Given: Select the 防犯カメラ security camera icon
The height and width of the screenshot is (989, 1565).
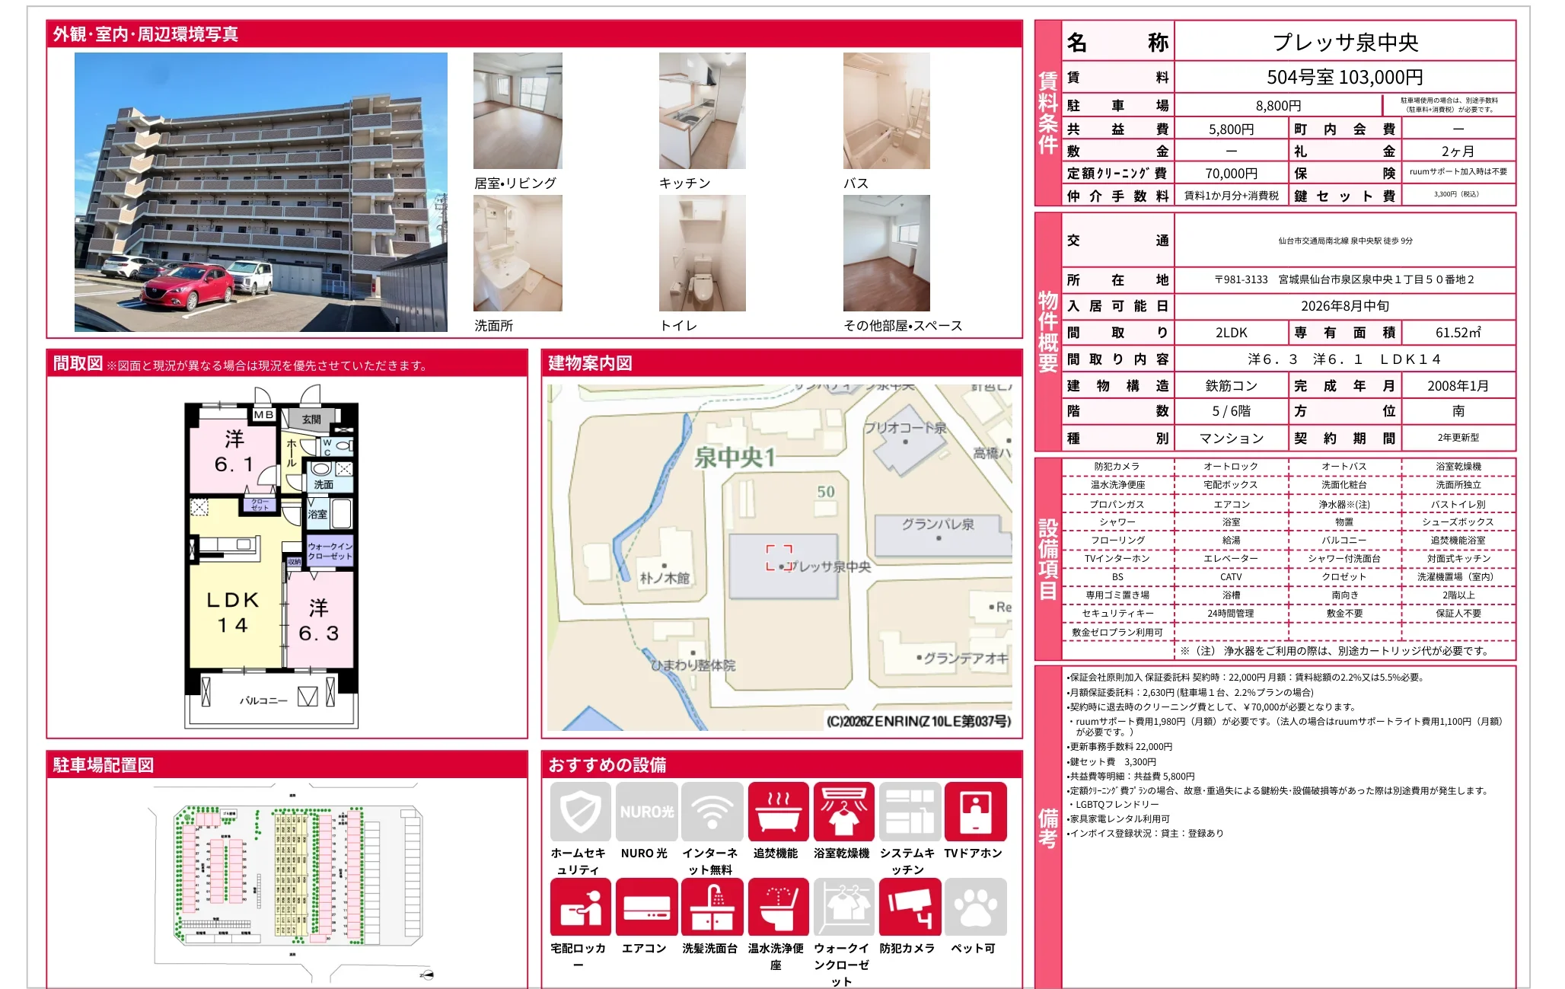Looking at the screenshot, I should [909, 907].
